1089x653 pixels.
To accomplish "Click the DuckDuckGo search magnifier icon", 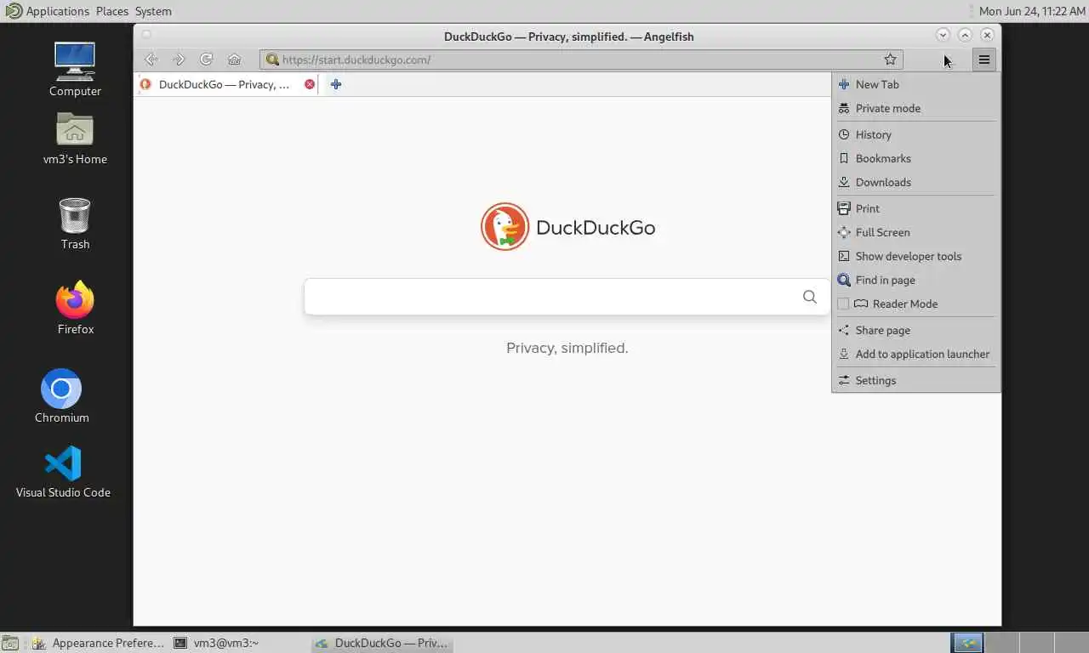I will (809, 297).
